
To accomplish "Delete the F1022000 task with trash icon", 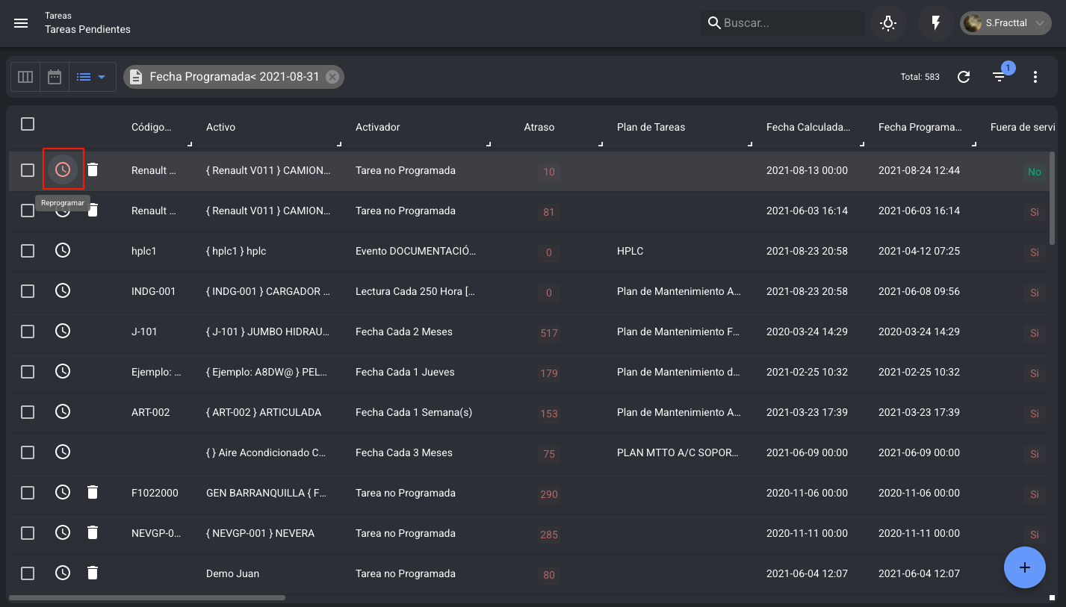I will (93, 492).
